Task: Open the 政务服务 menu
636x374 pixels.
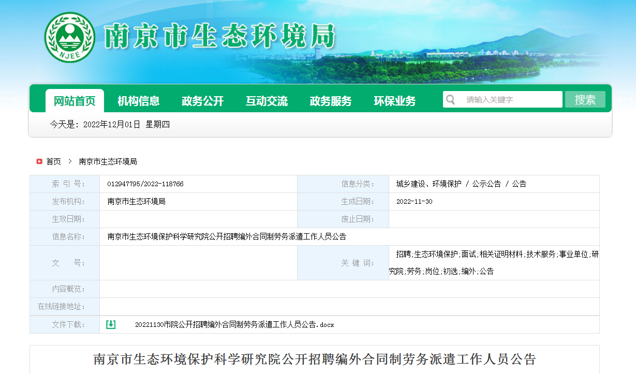Action: (331, 101)
